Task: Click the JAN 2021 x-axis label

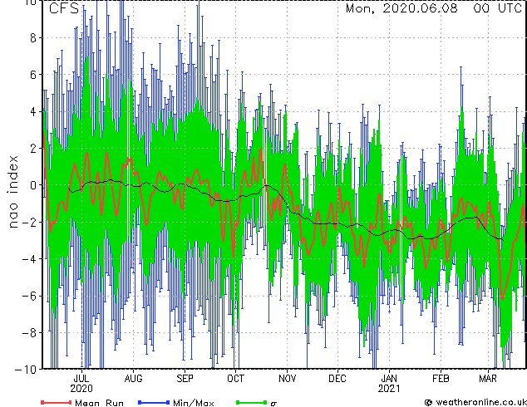Action: click(389, 384)
